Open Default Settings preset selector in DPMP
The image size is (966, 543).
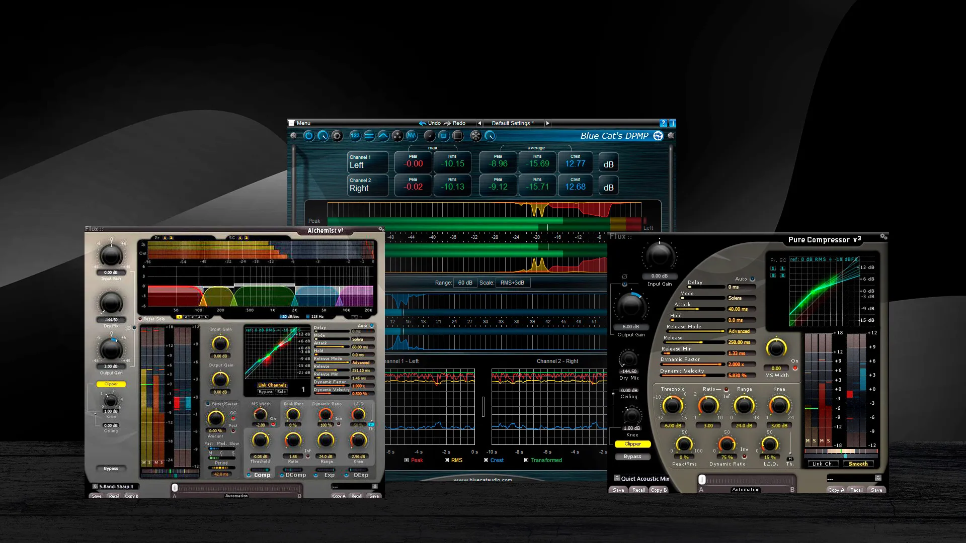[x=513, y=123]
